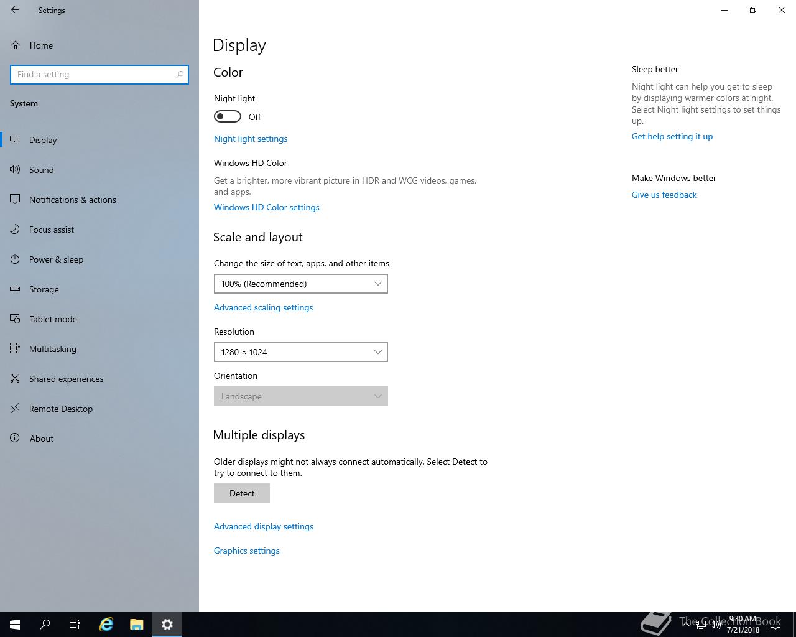Click the Display monitor icon in sidebar
This screenshot has height=637, width=796.
point(15,139)
